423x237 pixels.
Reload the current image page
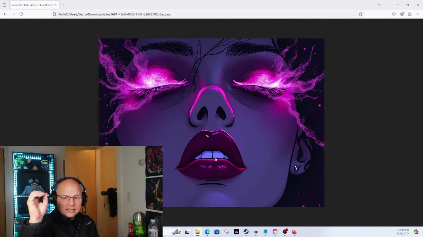point(21,14)
